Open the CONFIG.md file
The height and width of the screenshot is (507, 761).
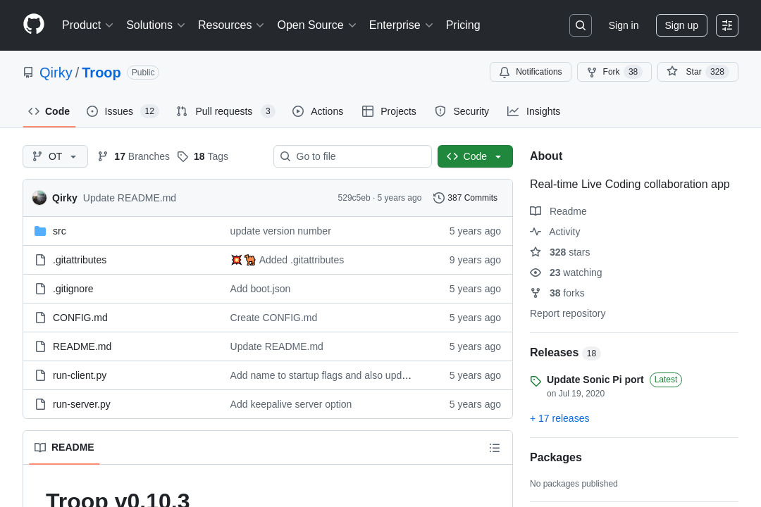pyautogui.click(x=80, y=318)
